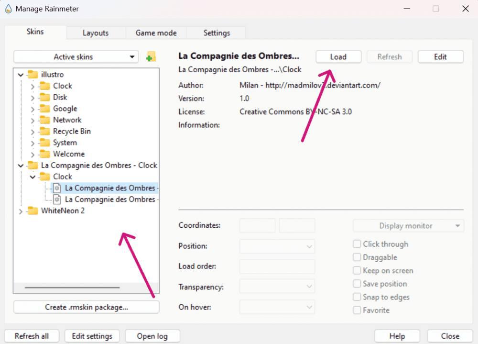
Task: Click Create .rmskin package button
Action: (x=87, y=307)
